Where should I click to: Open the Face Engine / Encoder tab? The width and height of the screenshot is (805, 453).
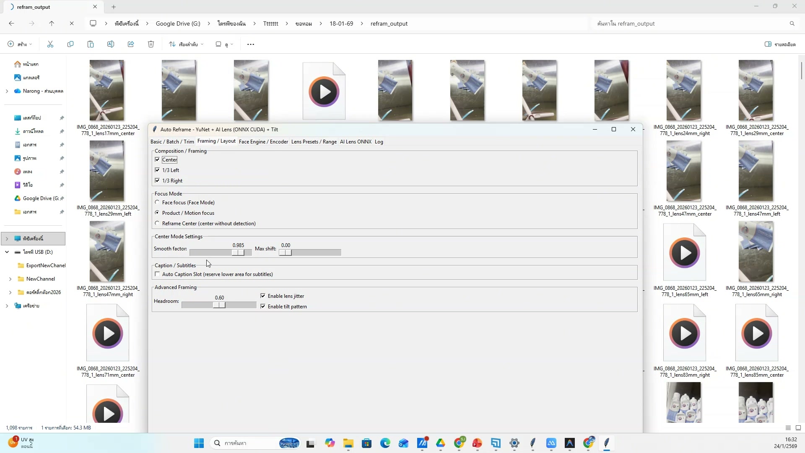[x=263, y=142]
